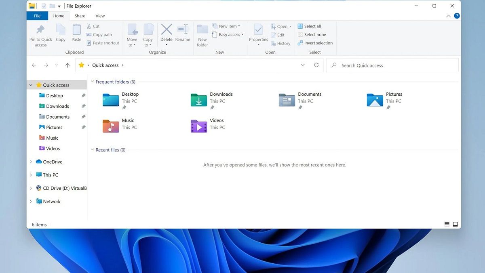Select the Videos folder in Frequent folders
The height and width of the screenshot is (273, 485).
click(x=207, y=126)
